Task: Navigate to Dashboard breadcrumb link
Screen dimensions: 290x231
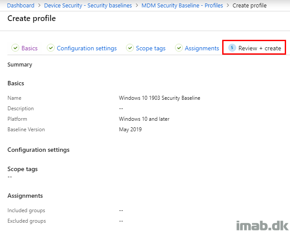Action: (x=21, y=5)
